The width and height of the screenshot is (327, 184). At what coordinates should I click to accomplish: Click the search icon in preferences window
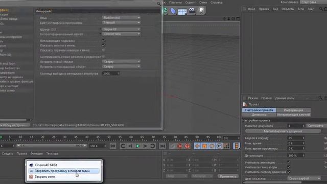click(x=159, y=4)
